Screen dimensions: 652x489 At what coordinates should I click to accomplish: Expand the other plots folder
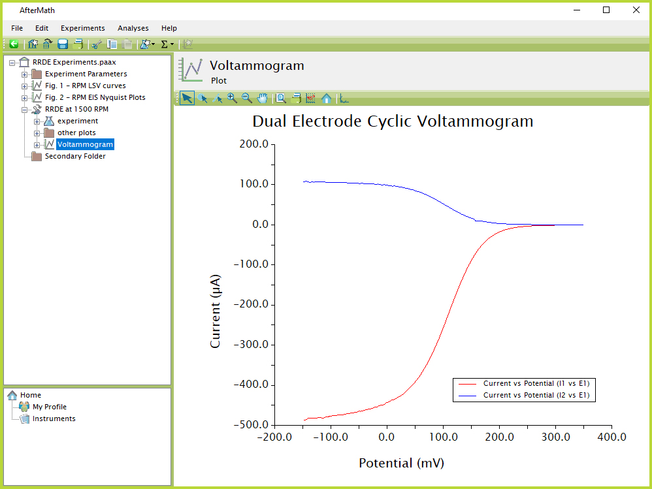[x=37, y=133]
